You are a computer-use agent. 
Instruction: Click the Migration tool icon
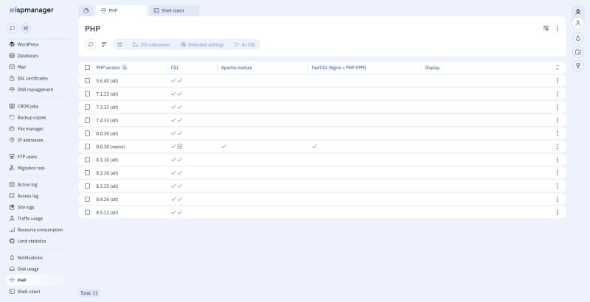point(12,168)
